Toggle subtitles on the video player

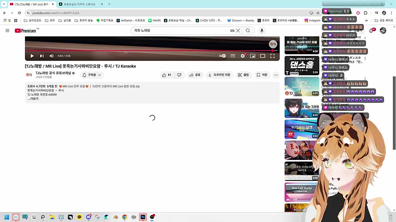point(233,56)
